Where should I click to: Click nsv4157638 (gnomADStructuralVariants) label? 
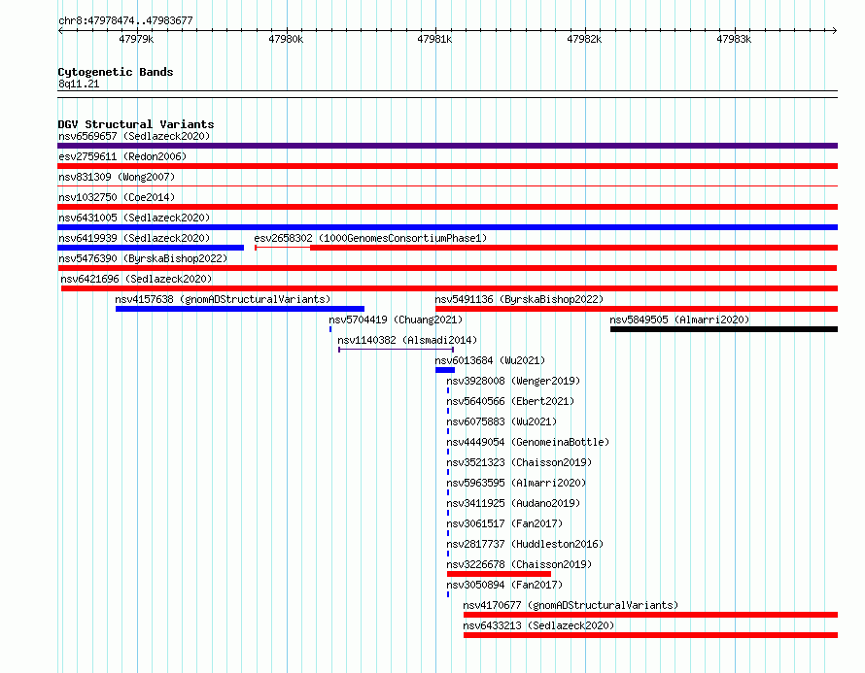tap(223, 299)
